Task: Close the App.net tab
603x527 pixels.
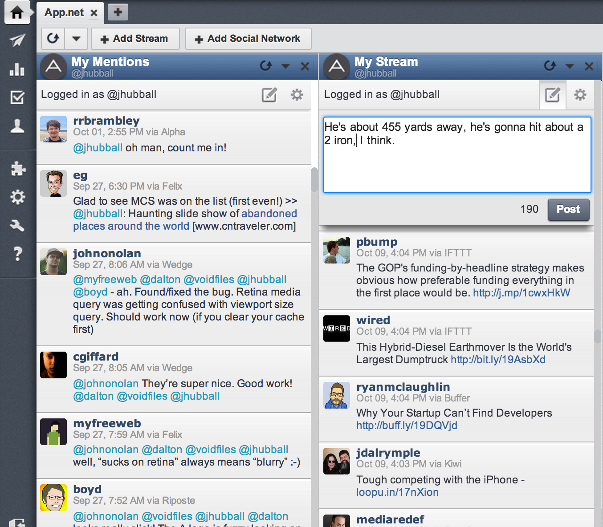Action: tap(94, 13)
